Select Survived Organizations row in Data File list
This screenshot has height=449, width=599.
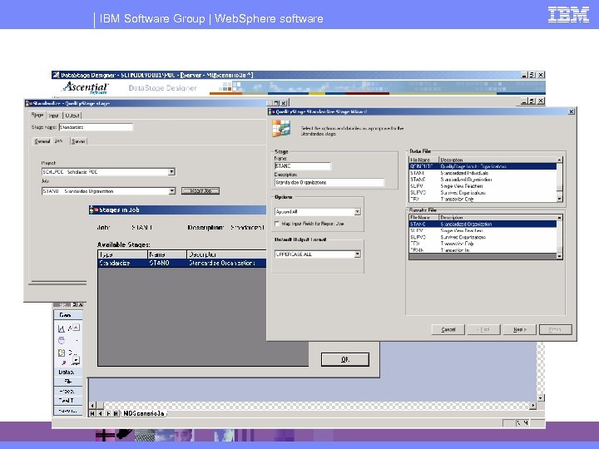click(483, 192)
